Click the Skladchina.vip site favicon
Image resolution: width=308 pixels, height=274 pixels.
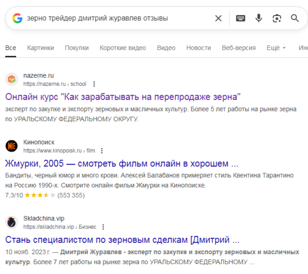[x=11, y=222]
